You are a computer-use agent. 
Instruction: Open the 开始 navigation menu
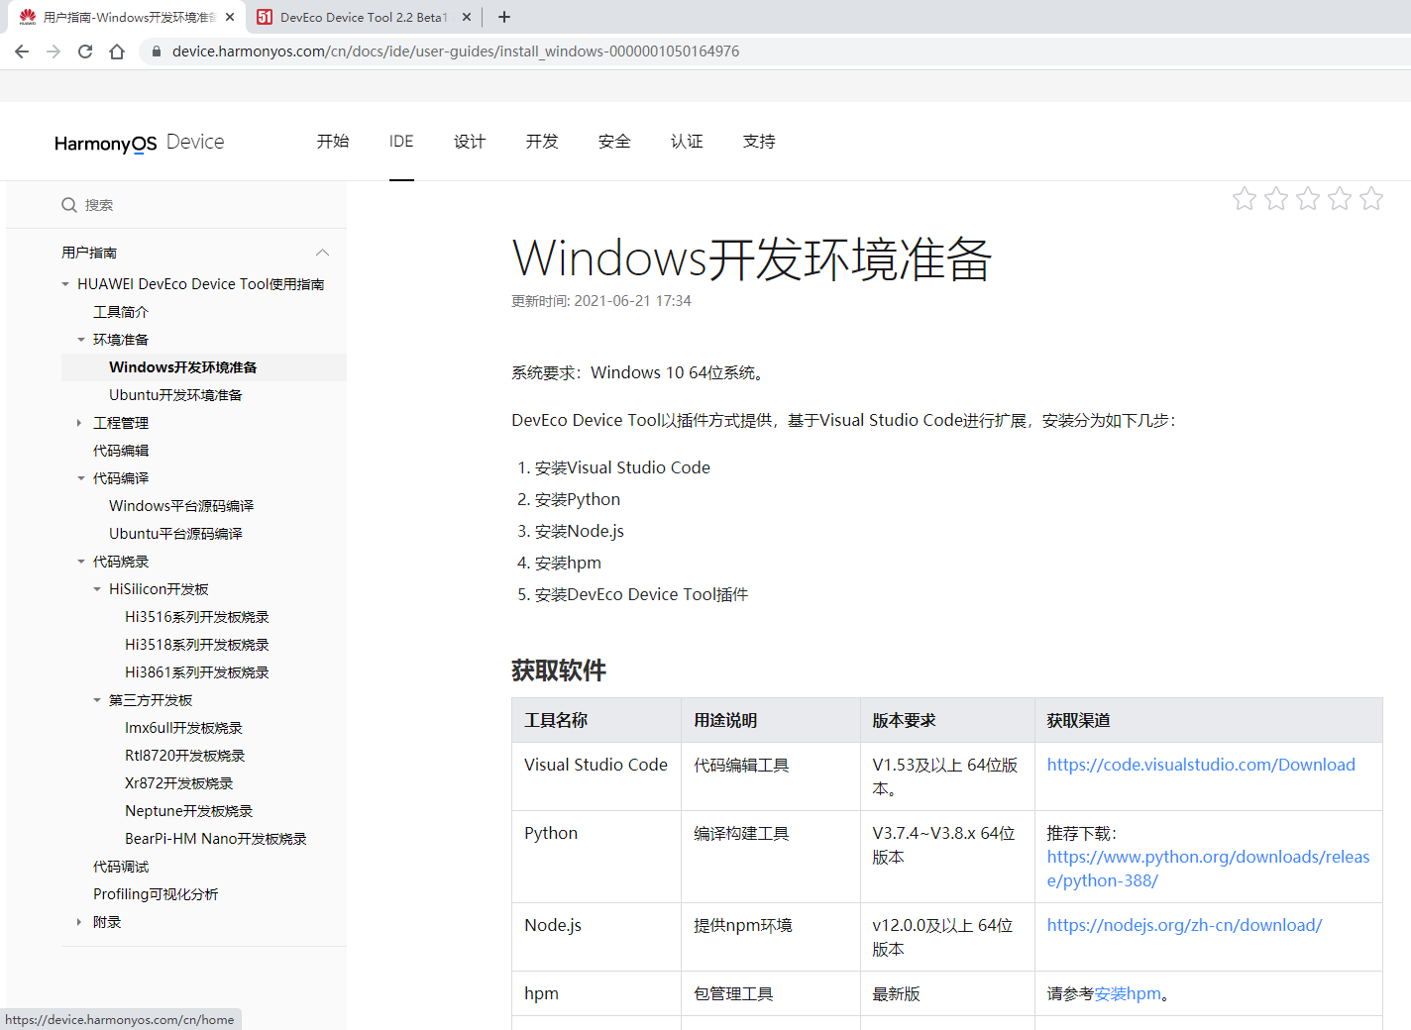click(x=333, y=142)
